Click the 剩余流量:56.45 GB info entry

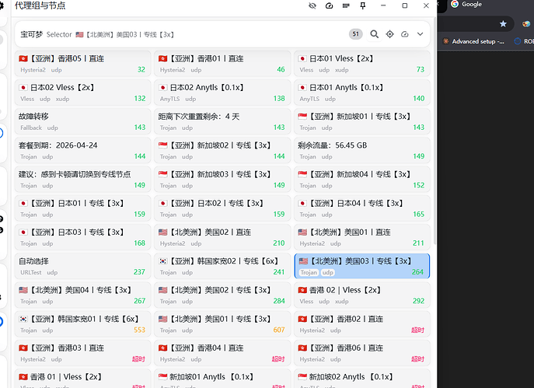[x=362, y=150]
